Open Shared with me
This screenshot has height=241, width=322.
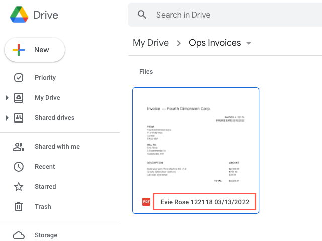tap(57, 146)
